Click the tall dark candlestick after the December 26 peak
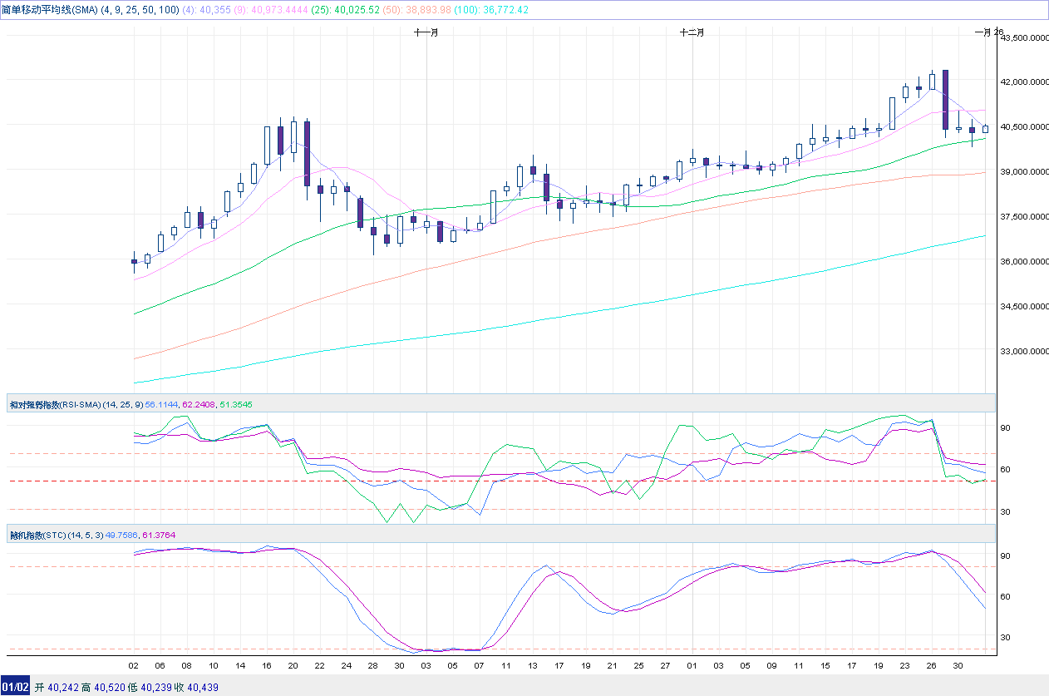This screenshot has height=696, width=1049. coord(945,100)
